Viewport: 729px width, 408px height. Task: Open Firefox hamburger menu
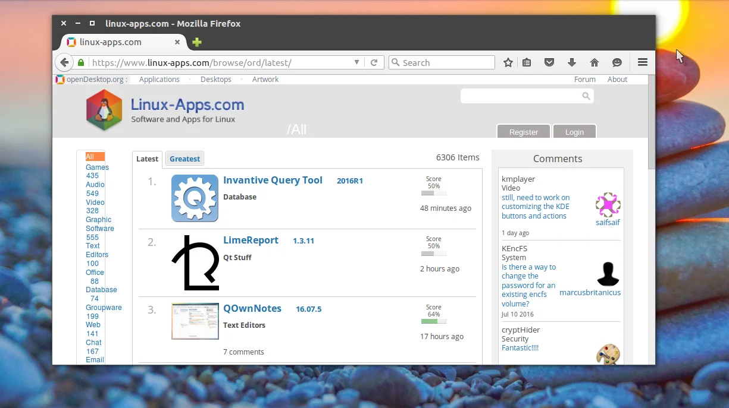click(x=643, y=62)
